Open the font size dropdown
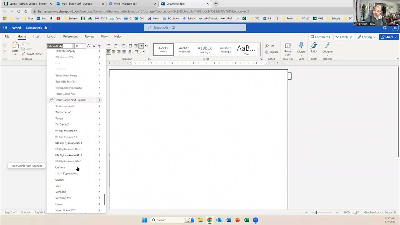The height and width of the screenshot is (225, 400). point(84,46)
